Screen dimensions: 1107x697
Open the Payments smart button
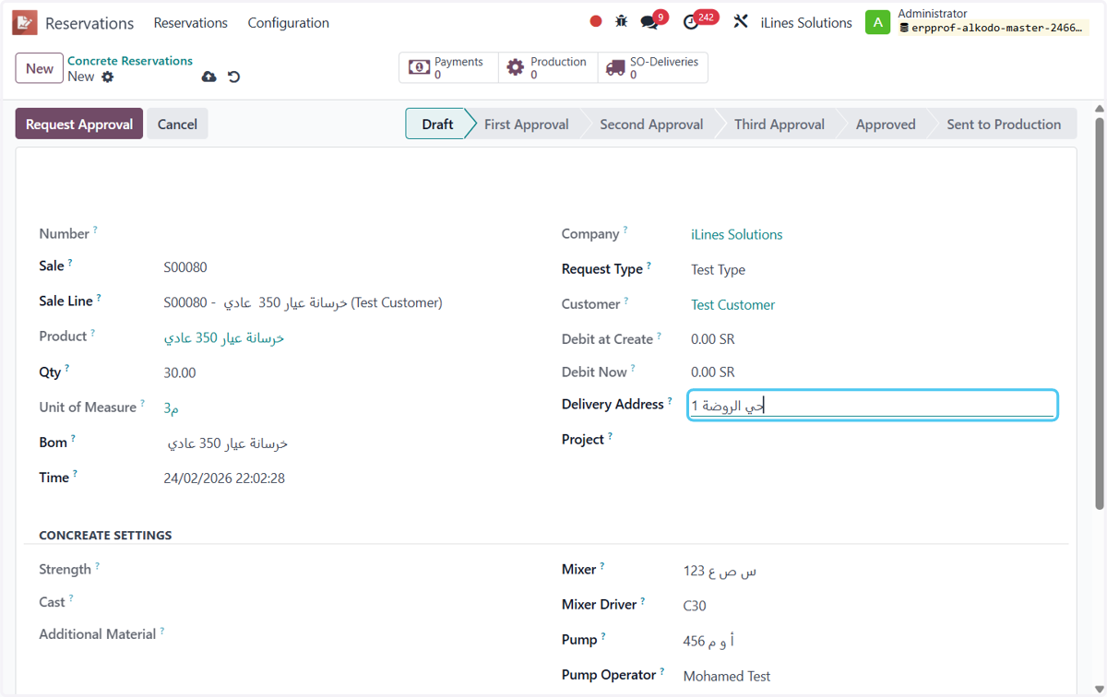(x=448, y=67)
